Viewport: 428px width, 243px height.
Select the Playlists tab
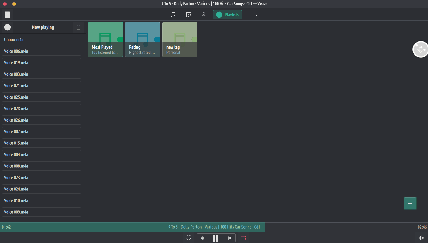tap(227, 15)
